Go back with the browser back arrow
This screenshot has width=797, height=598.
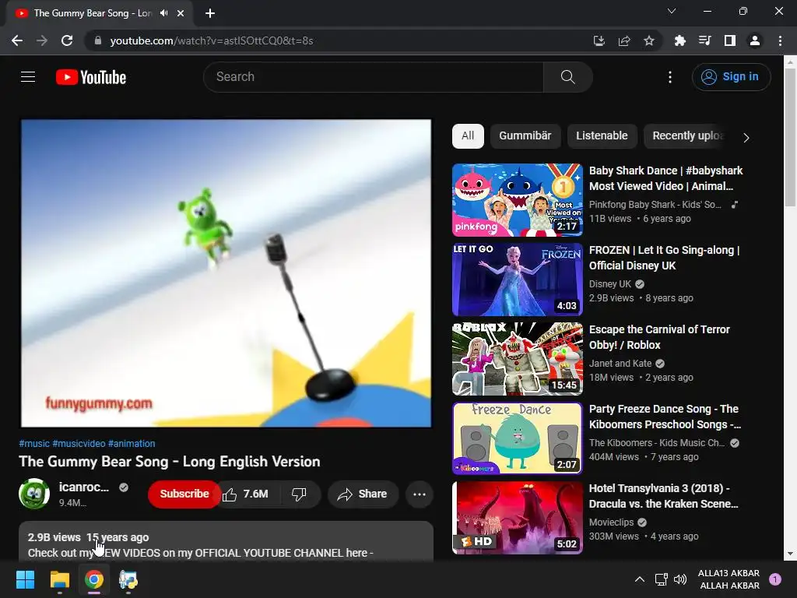[17, 40]
